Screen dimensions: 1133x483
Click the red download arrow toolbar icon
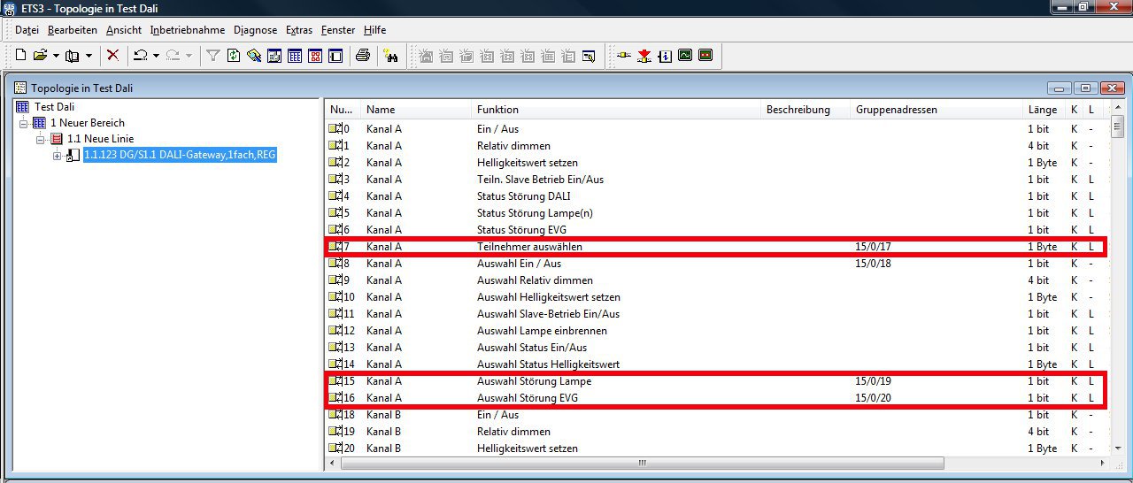pos(644,56)
